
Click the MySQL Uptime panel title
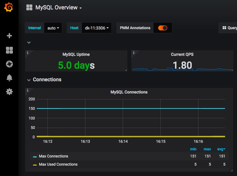(x=76, y=54)
